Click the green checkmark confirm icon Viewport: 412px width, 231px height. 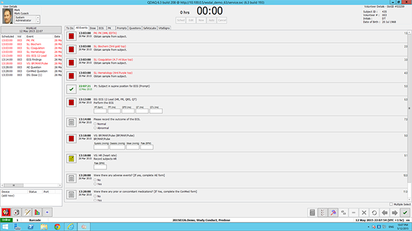click(405, 213)
